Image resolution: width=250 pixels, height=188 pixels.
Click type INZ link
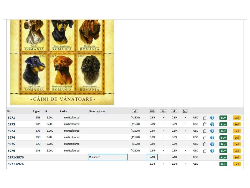(38, 118)
